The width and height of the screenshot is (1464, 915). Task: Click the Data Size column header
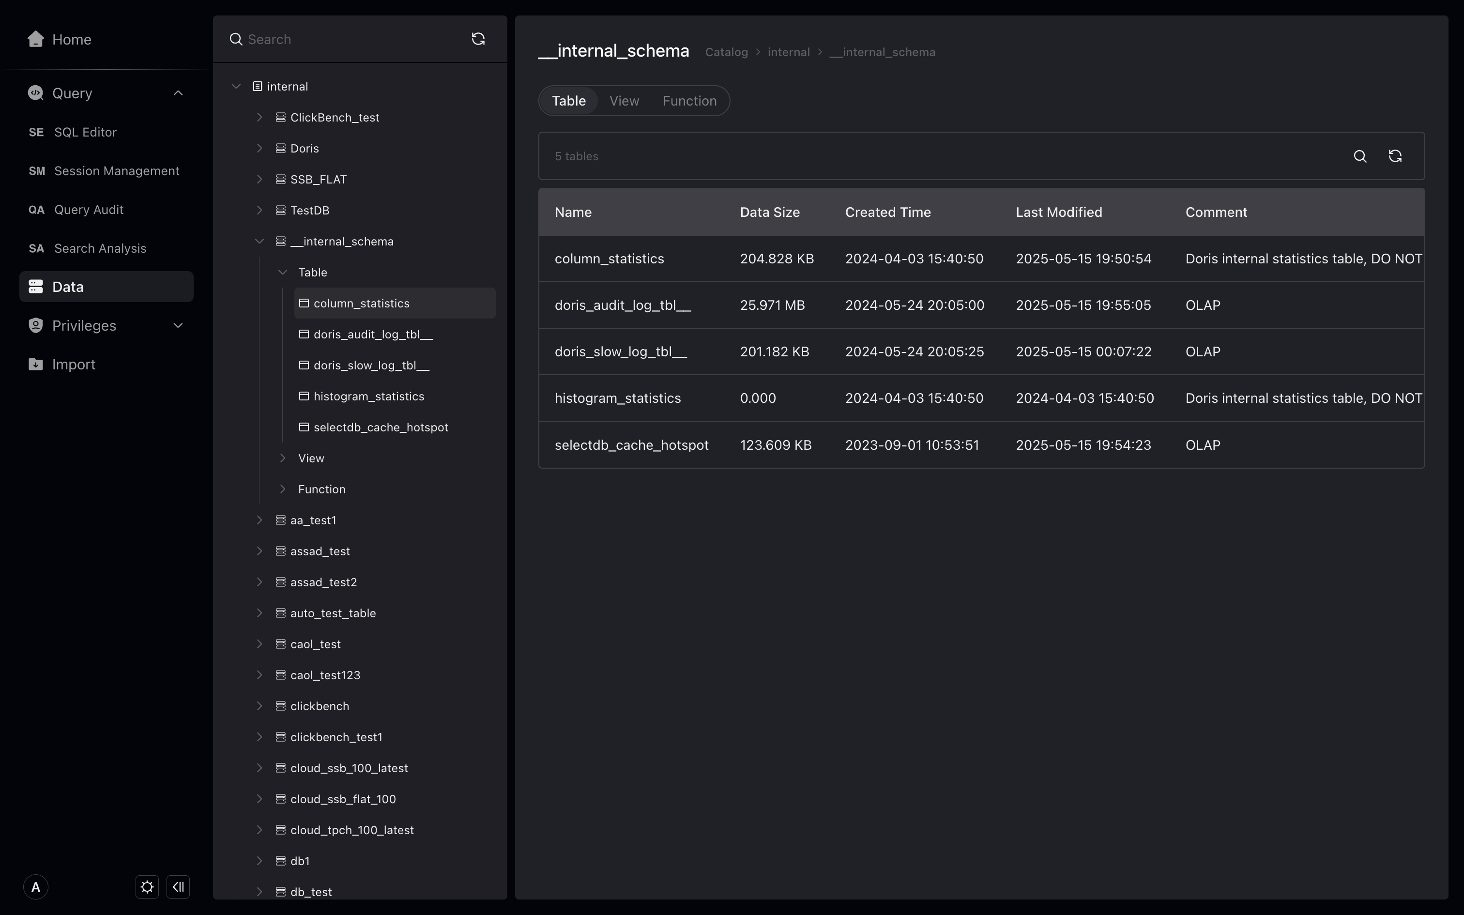click(x=769, y=213)
